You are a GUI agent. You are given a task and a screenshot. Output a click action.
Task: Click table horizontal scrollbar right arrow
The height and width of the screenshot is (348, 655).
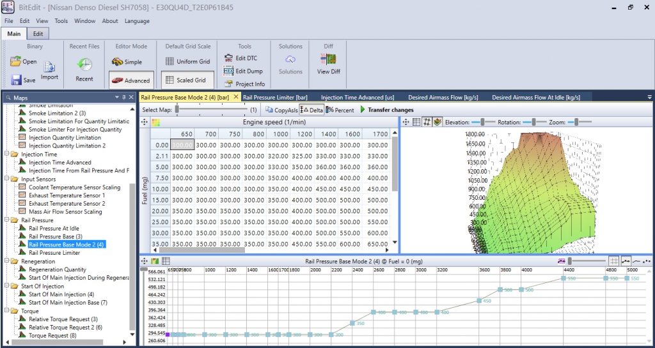pos(387,250)
